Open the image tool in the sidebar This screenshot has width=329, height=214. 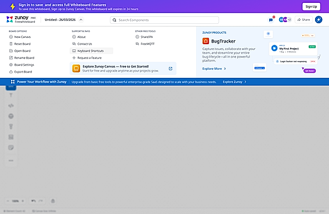11,137
